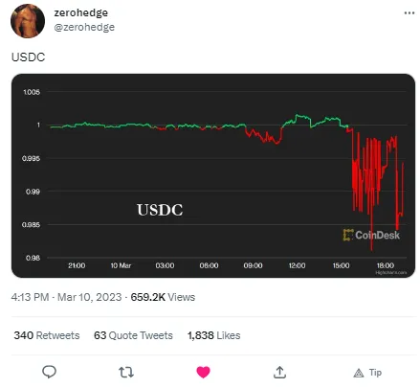Open the reply comment icon

tap(49, 372)
